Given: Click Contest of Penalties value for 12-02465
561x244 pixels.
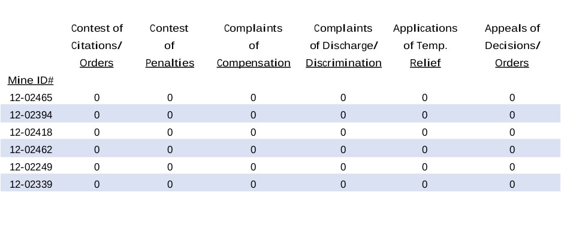Looking at the screenshot, I should pyautogui.click(x=170, y=97).
